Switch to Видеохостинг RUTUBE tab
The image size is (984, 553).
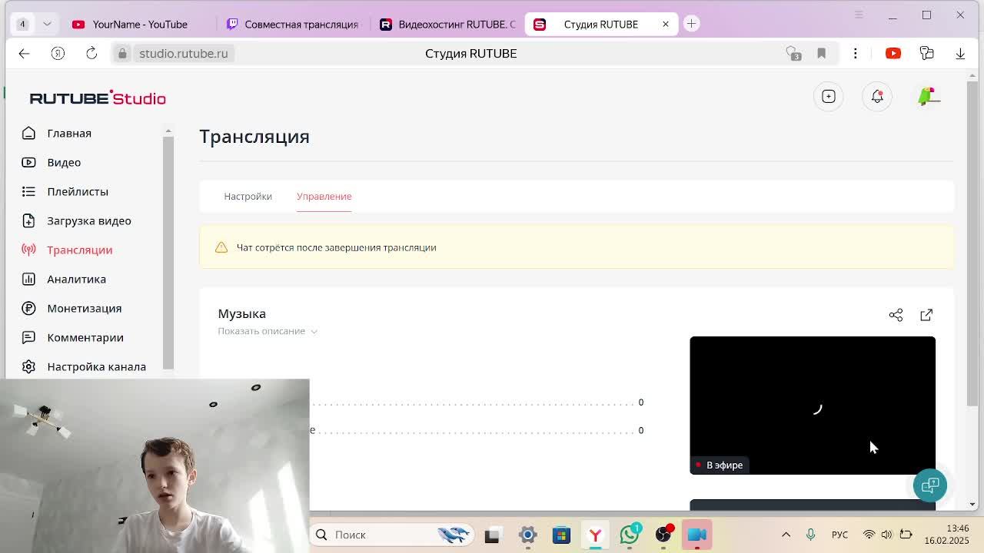tap(448, 24)
